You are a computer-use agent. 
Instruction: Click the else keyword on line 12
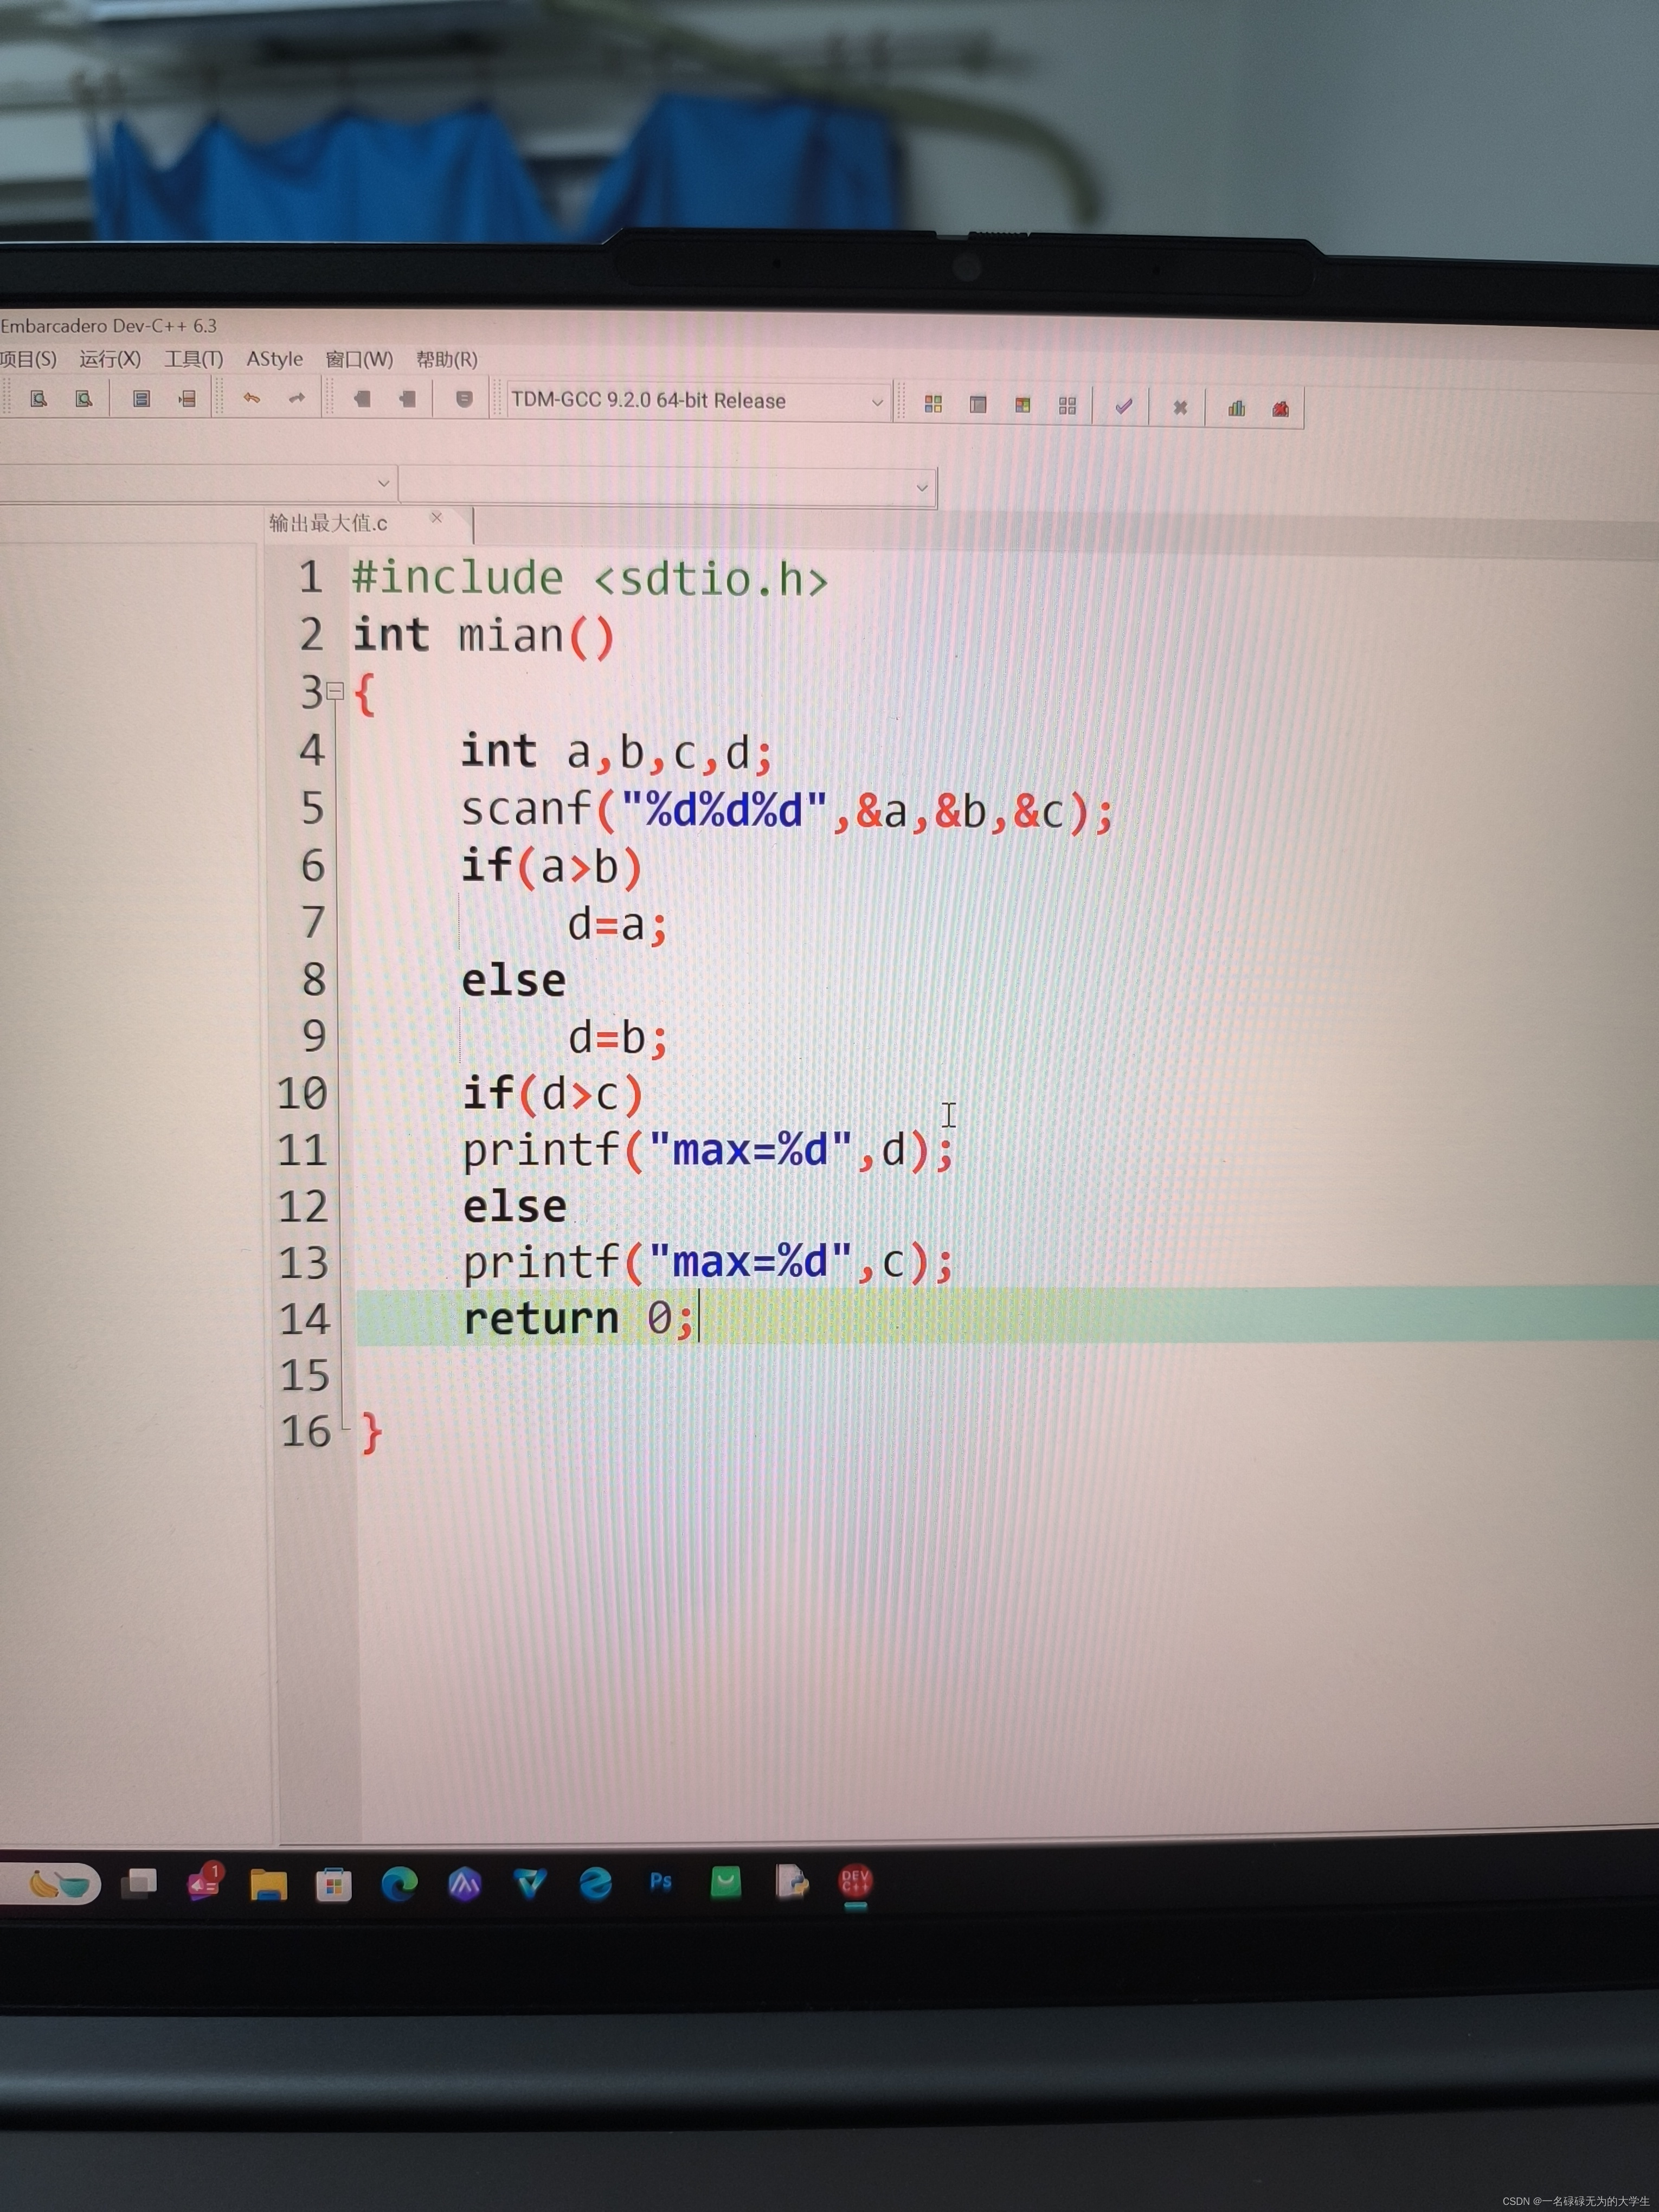[x=515, y=1206]
